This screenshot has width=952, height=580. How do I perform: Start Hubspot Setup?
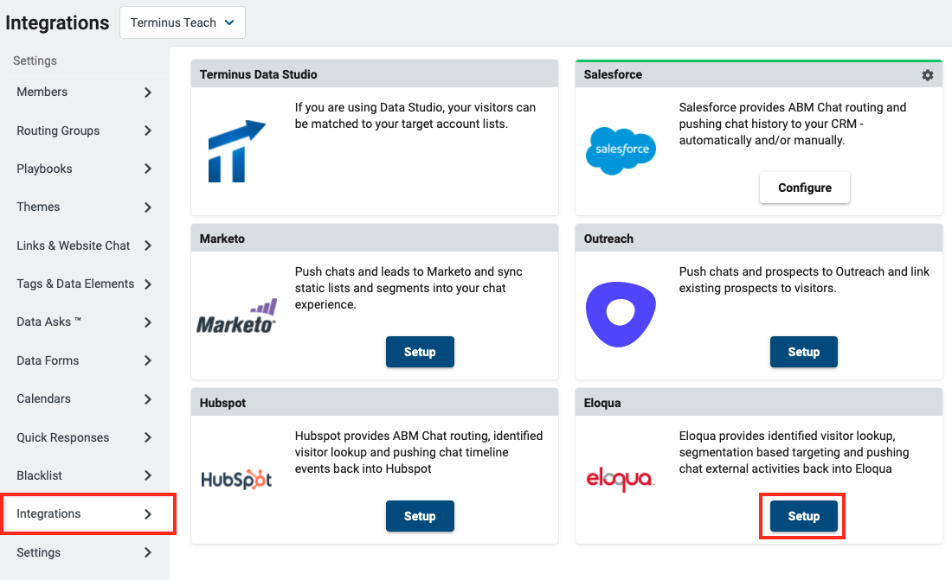point(420,516)
